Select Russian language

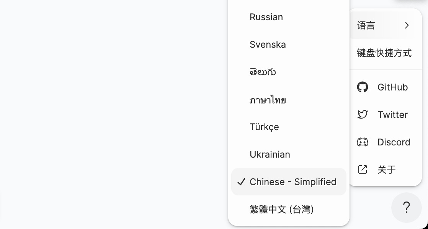coord(266,17)
